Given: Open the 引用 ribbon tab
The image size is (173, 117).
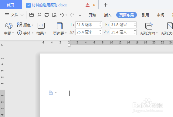Looking at the screenshot, I should [145, 15].
